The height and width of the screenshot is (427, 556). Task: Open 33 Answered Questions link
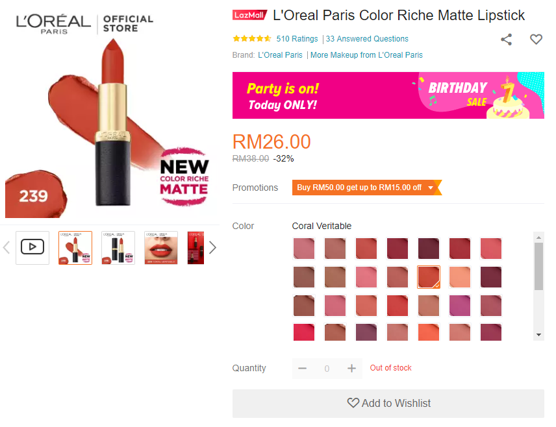(367, 39)
